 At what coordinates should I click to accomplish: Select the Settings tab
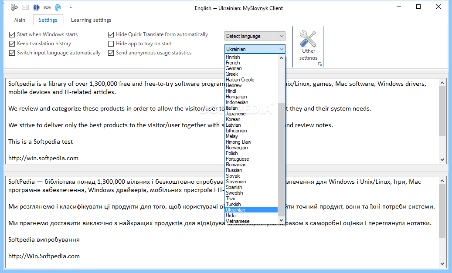48,20
